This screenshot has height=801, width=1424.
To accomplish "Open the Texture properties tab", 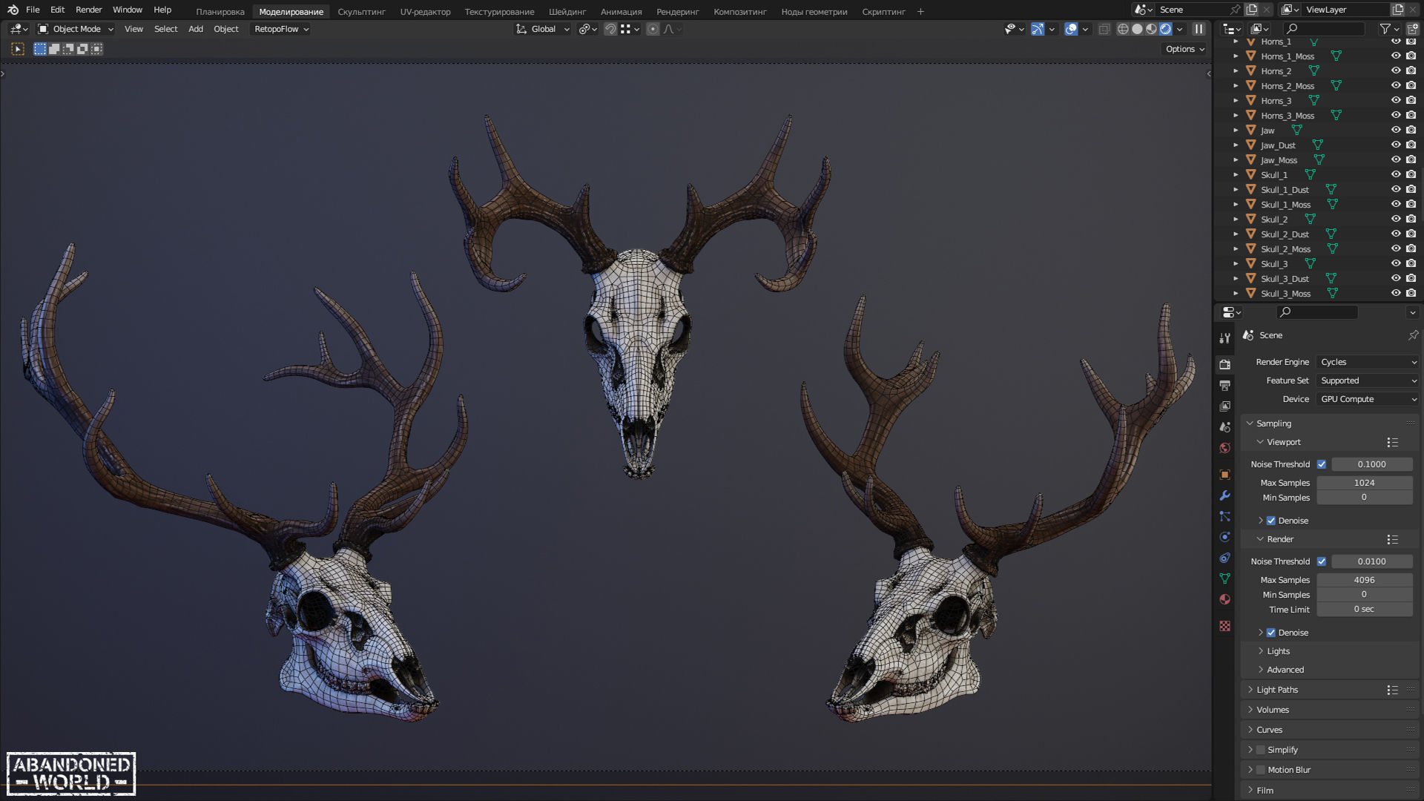I will pyautogui.click(x=1224, y=626).
